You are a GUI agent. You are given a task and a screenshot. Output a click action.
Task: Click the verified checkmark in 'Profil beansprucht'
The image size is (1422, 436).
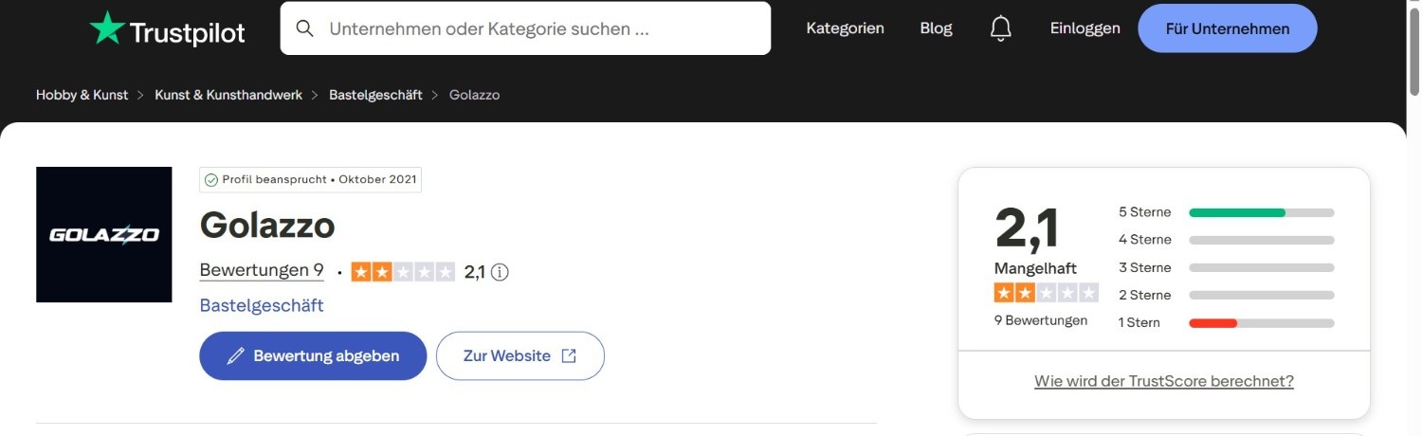[211, 180]
